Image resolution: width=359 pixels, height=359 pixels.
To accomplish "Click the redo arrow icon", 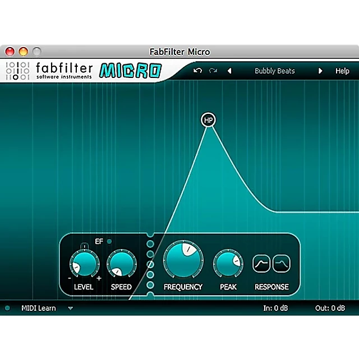I will coord(213,71).
